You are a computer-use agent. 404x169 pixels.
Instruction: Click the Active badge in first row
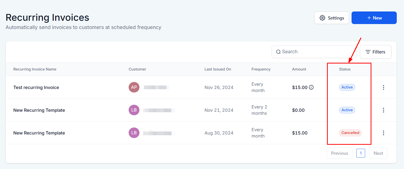(347, 87)
